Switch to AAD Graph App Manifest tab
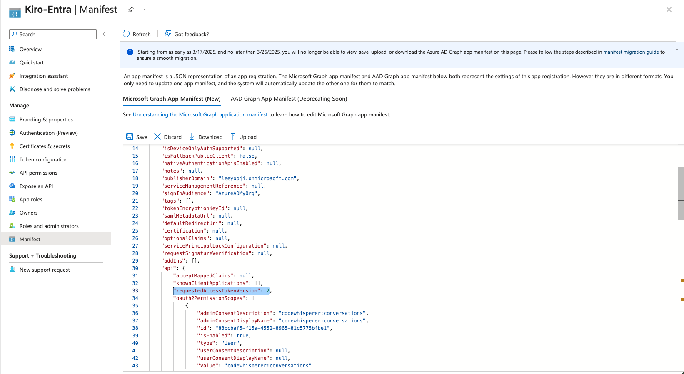This screenshot has width=684, height=374. (289, 99)
